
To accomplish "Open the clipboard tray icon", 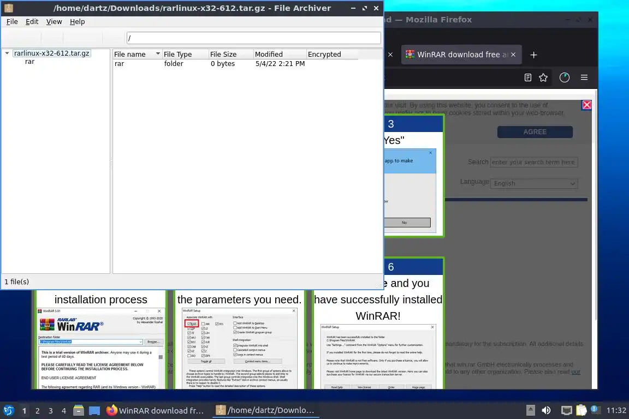I will [x=581, y=410].
